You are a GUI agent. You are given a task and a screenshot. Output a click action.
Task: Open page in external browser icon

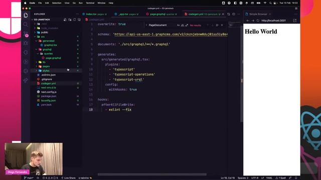click(295, 20)
